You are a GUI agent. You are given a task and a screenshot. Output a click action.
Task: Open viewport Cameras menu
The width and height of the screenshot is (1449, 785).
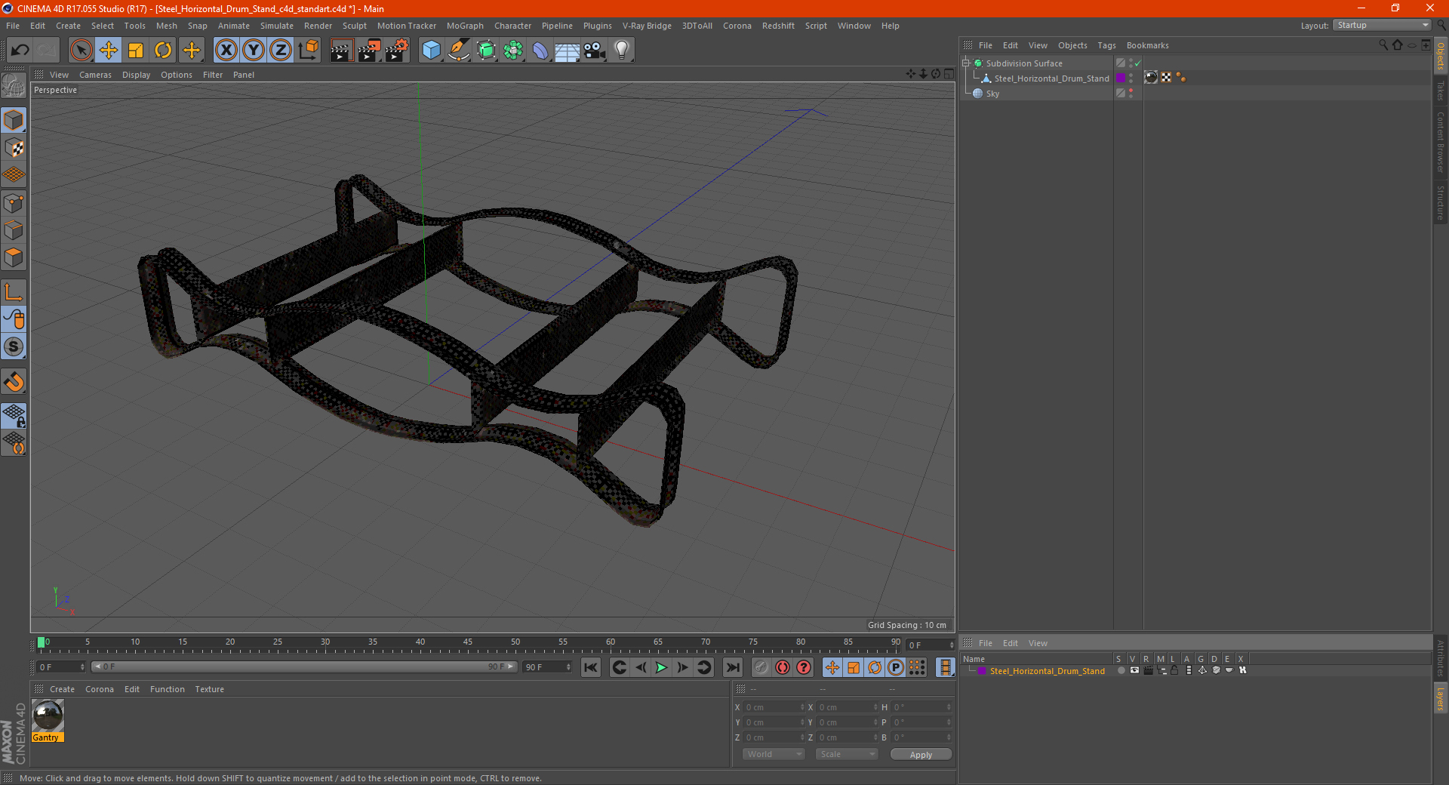click(95, 75)
